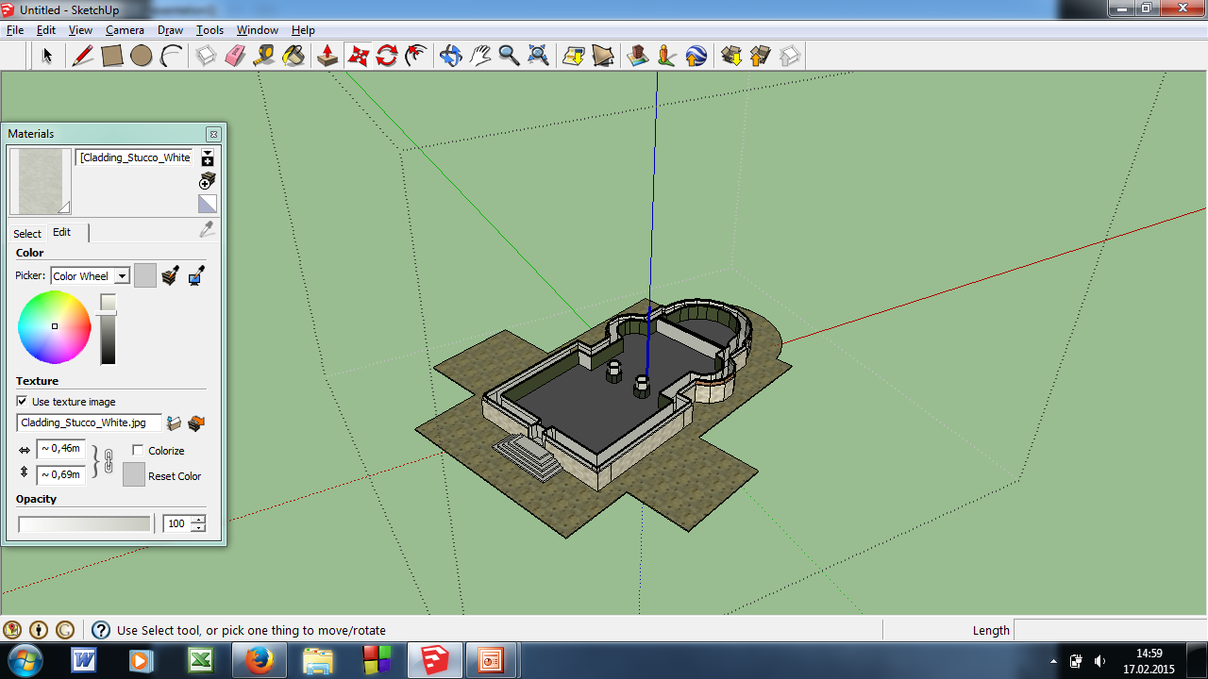Select the Push/Pull tool
This screenshot has width=1208, height=679.
[327, 57]
